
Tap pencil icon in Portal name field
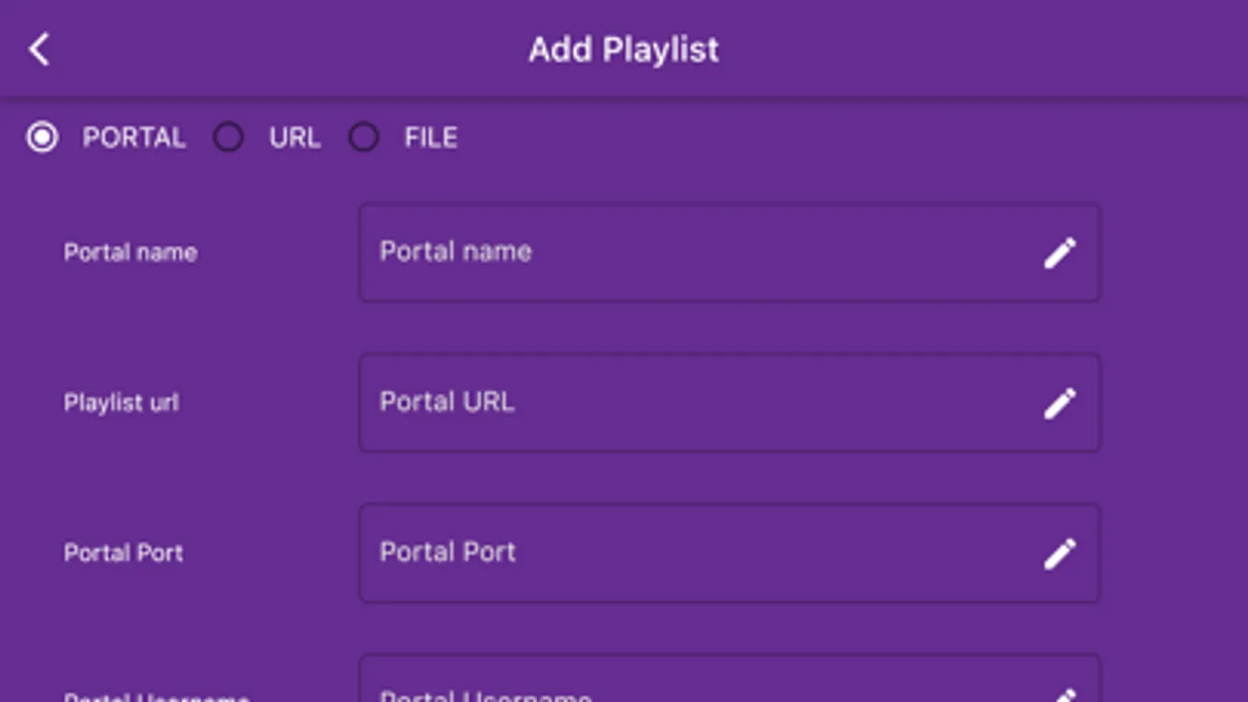point(1060,253)
